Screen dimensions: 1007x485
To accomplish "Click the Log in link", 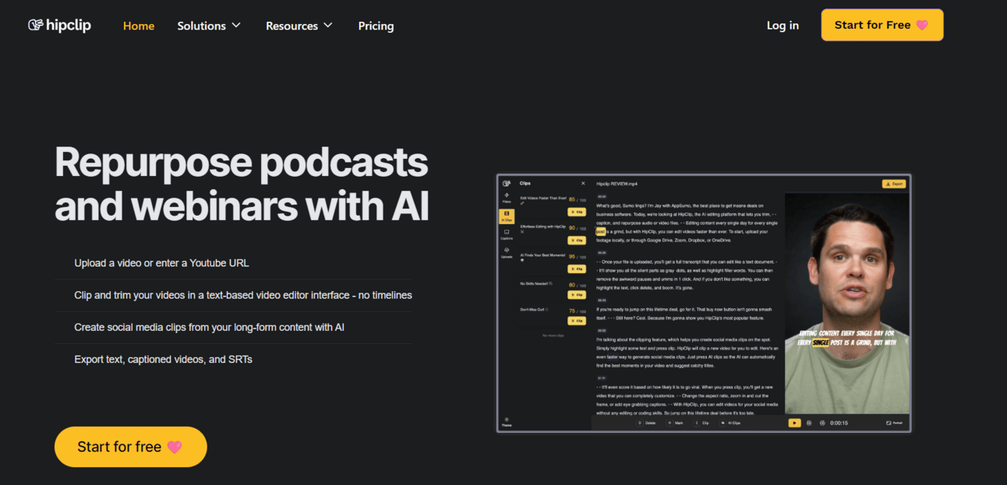I will (783, 25).
